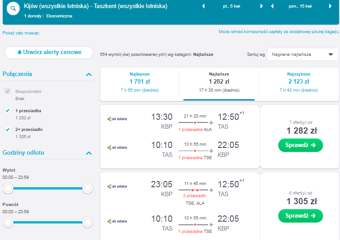Click the 1 przesiadka ALA stop label
Image resolution: width=340 pixels, height=240 pixels.
tap(195, 130)
